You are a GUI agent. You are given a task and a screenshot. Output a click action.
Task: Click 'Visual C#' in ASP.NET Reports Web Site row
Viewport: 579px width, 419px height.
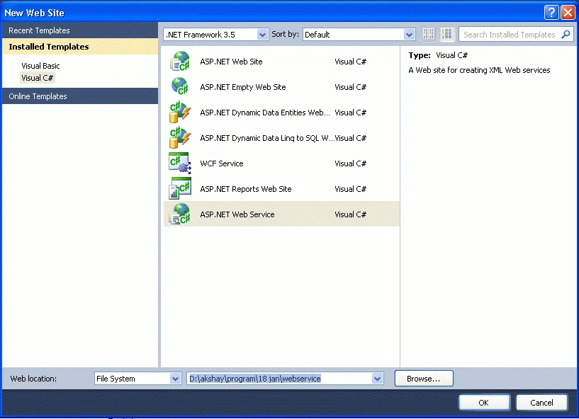(350, 189)
